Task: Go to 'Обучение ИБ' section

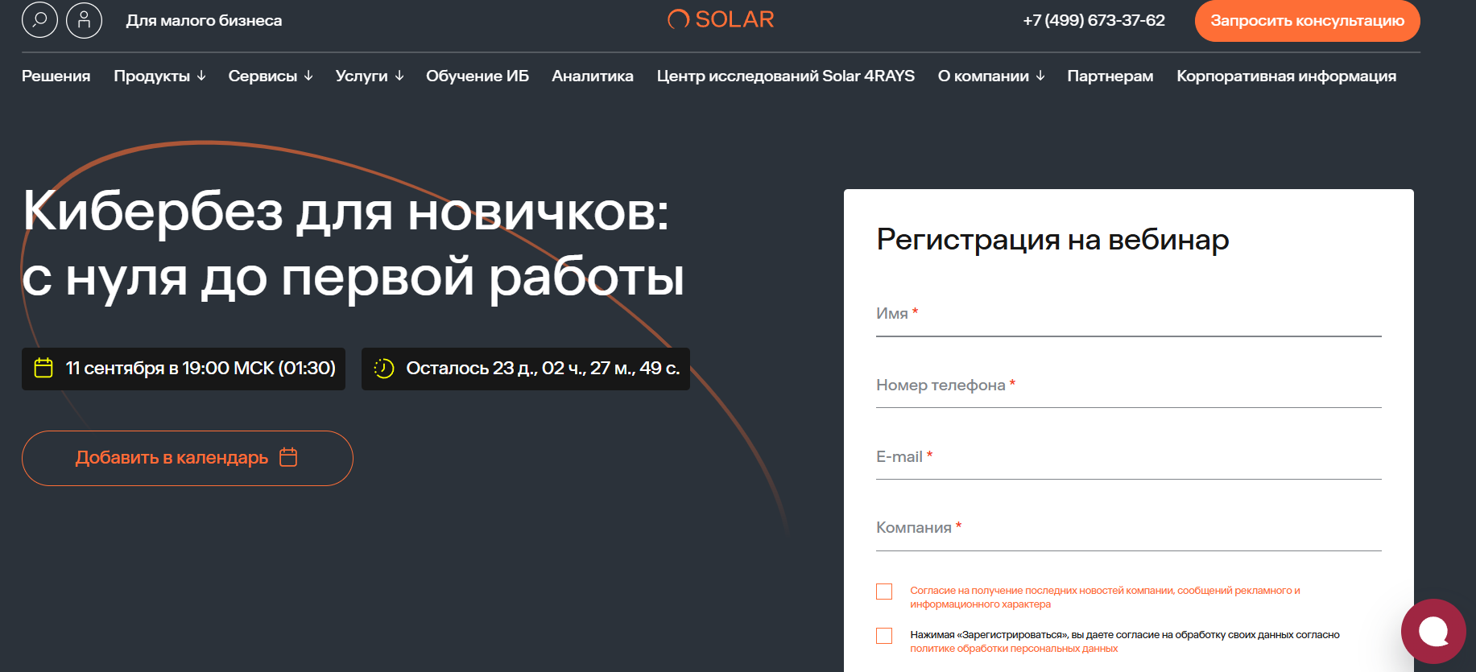Action: pyautogui.click(x=477, y=76)
